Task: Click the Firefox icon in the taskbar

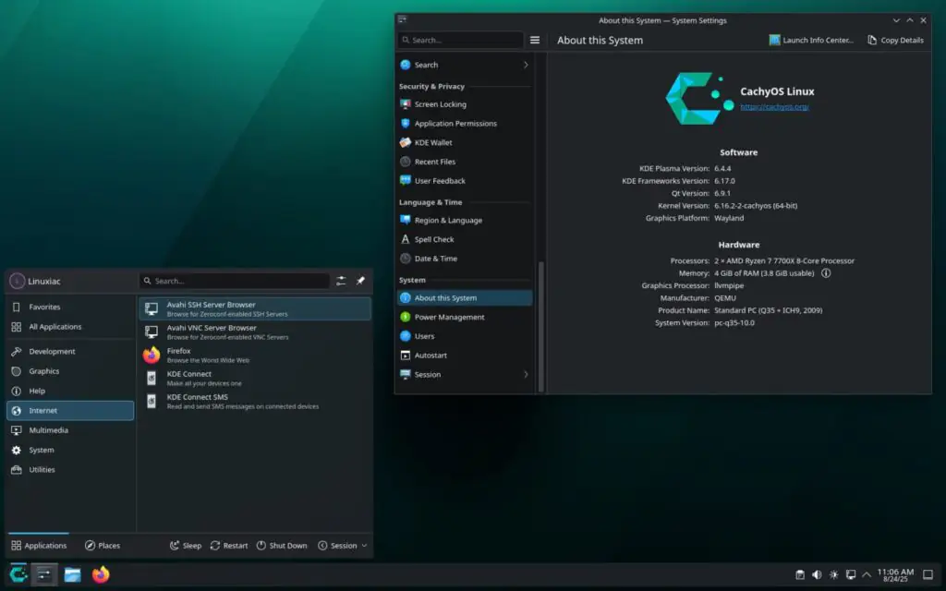Action: [x=101, y=574]
